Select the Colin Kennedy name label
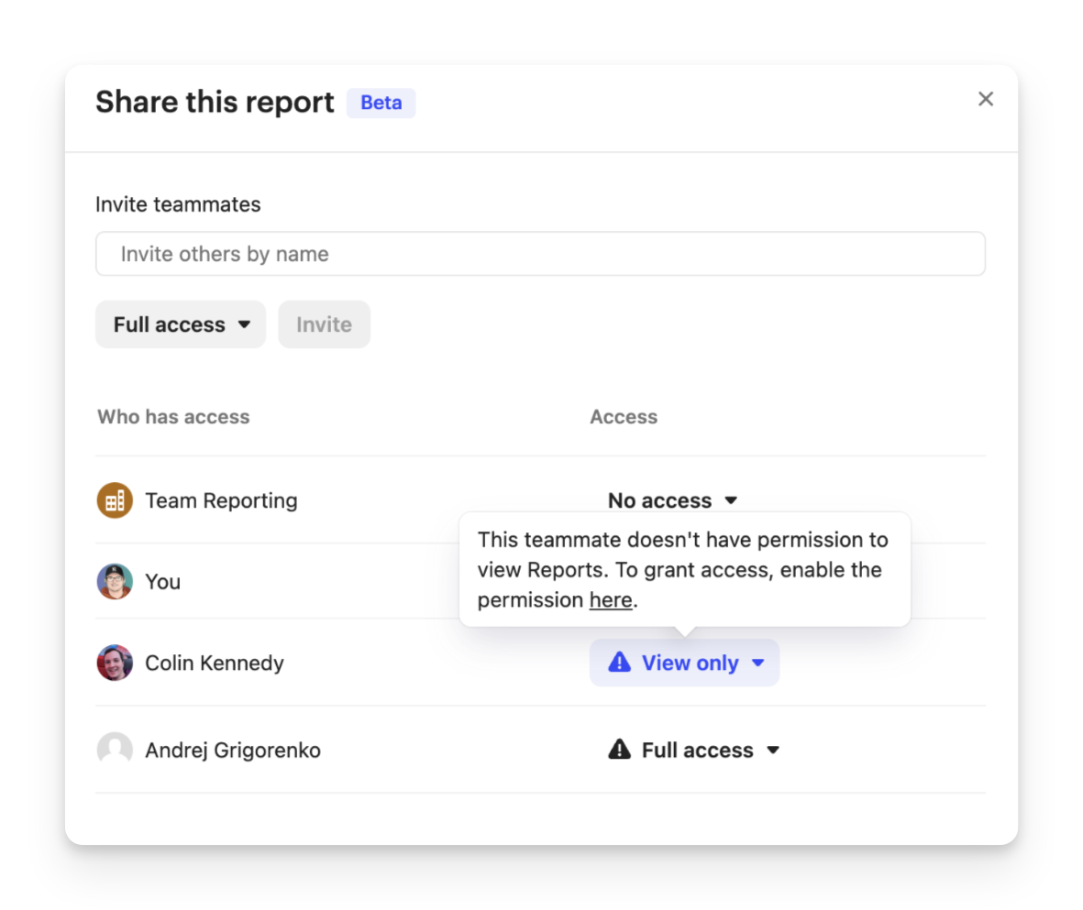1083x910 pixels. point(215,663)
